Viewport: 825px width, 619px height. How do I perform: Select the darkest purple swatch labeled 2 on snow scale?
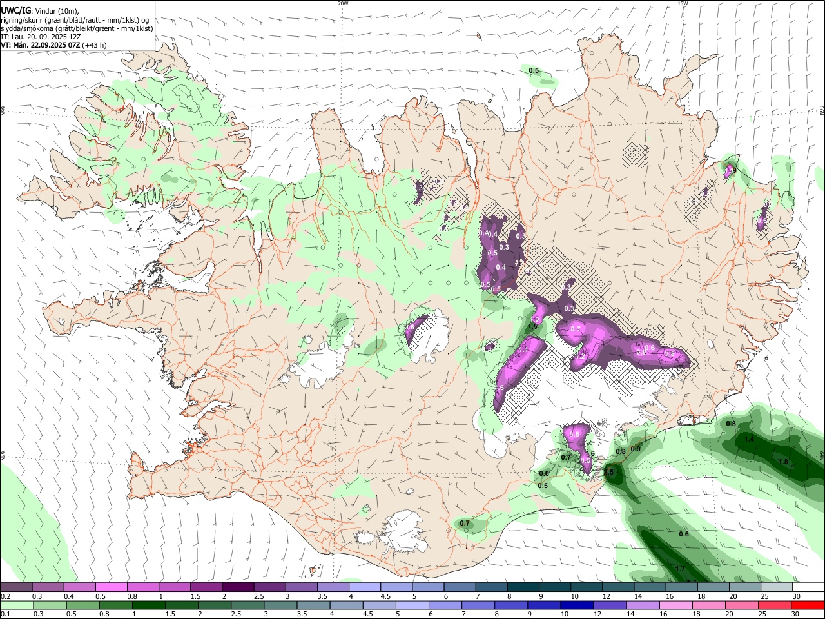click(x=237, y=587)
